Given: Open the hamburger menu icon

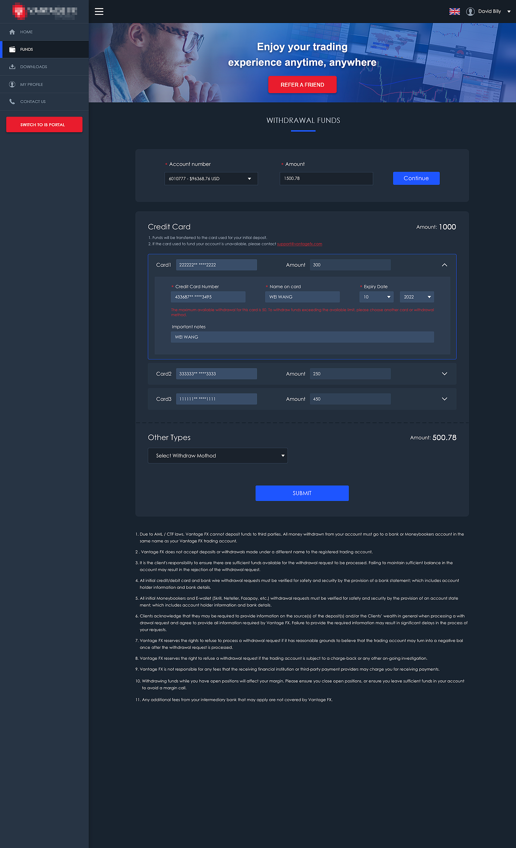Looking at the screenshot, I should 99,11.
